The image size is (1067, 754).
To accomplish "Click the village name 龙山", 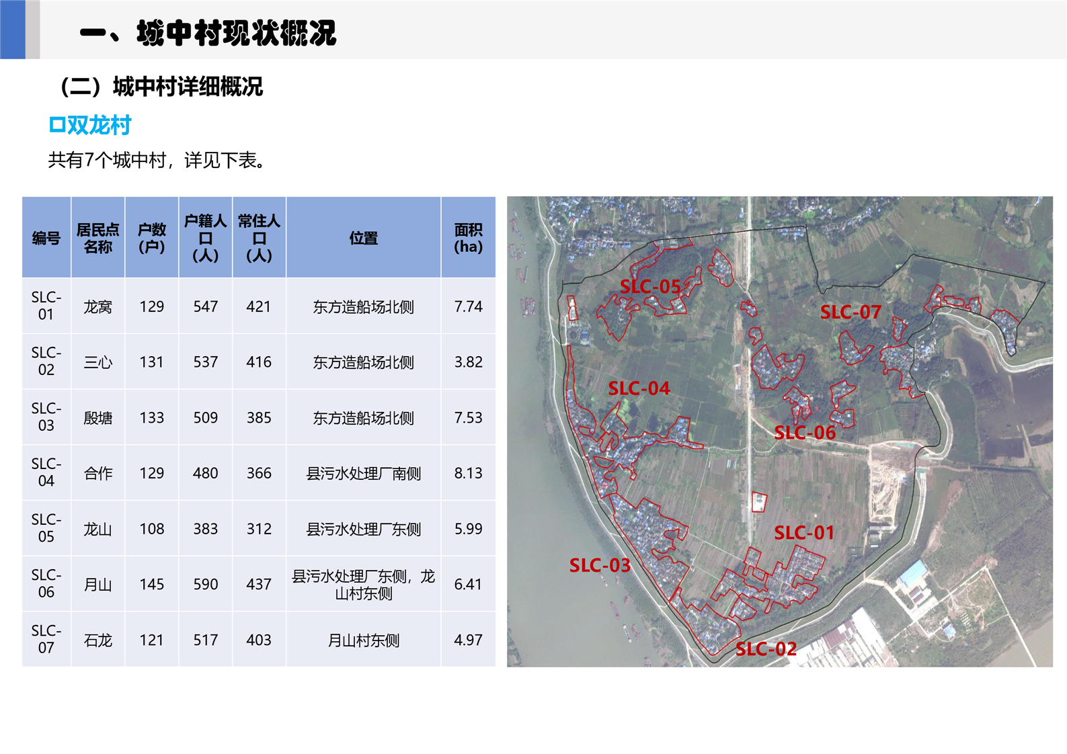I will [98, 530].
